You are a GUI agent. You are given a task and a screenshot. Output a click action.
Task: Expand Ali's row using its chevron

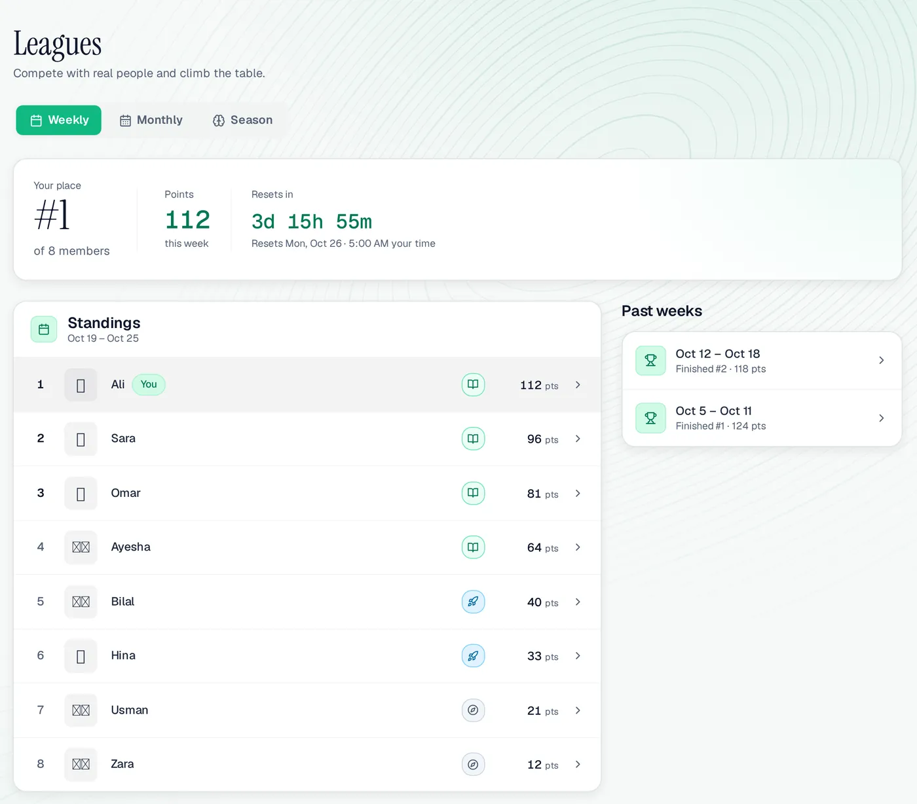(x=578, y=385)
